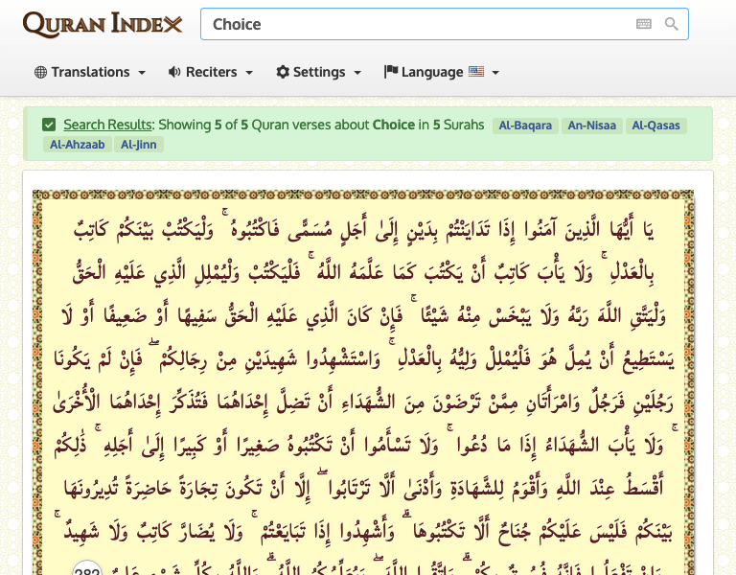
Task: Click the speaker icon beside Reciters
Action: click(174, 72)
